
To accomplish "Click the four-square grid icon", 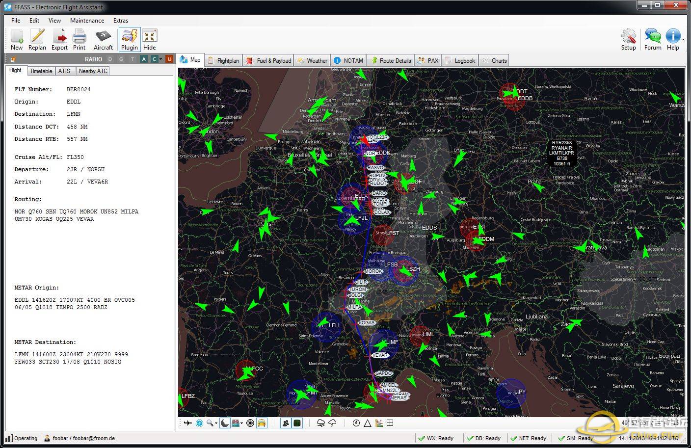I will 390,423.
